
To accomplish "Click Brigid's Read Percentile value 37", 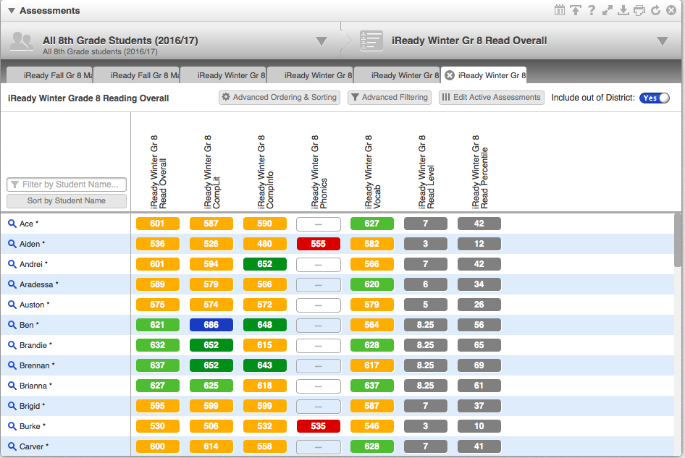I will click(x=479, y=406).
